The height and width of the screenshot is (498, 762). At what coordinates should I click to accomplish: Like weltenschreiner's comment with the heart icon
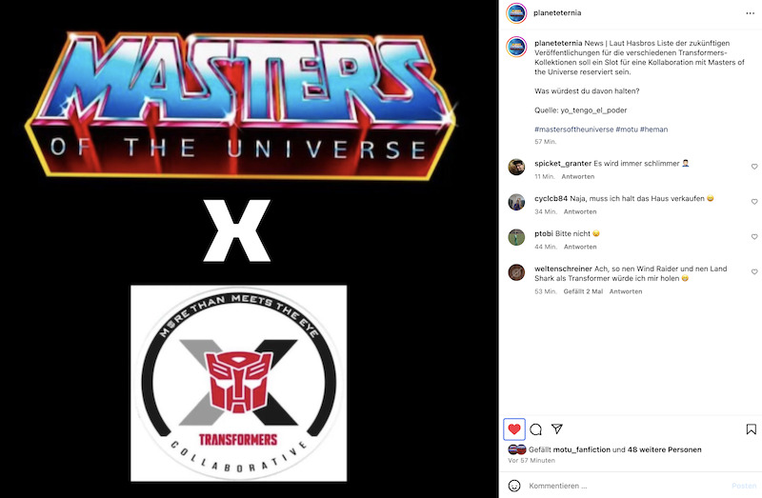754,271
